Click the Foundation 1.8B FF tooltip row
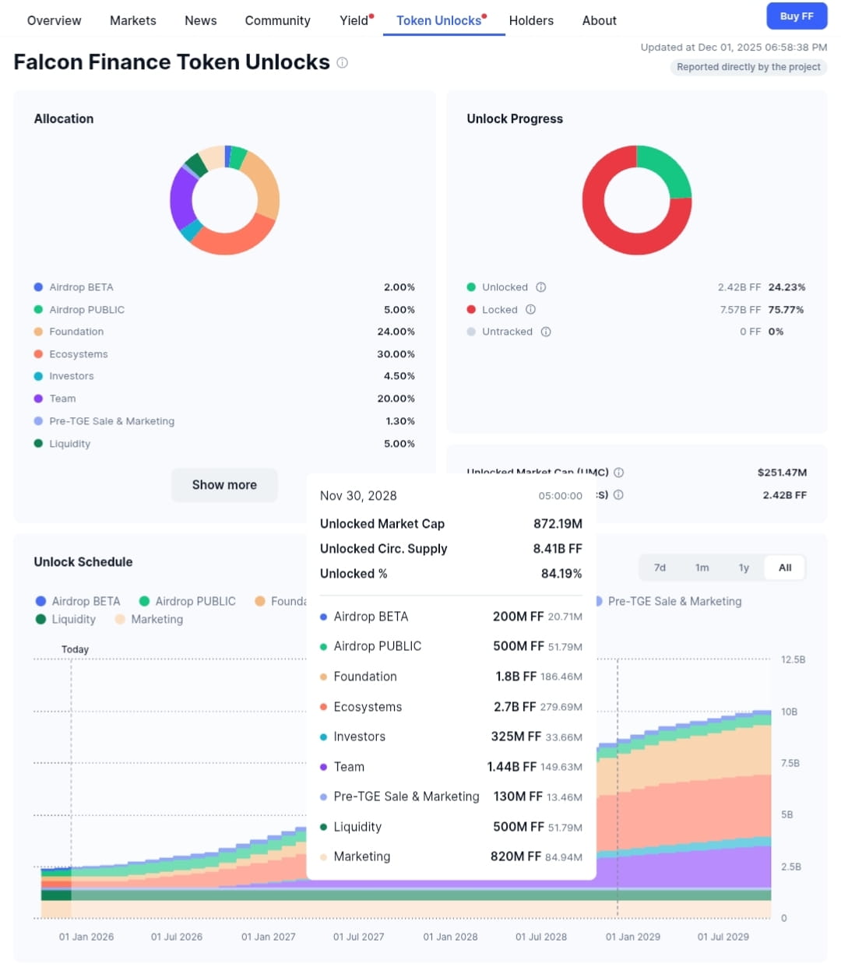 click(451, 677)
